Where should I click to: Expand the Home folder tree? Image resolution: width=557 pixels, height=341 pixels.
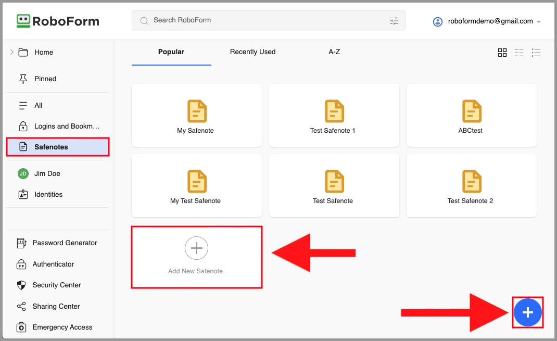pos(12,52)
